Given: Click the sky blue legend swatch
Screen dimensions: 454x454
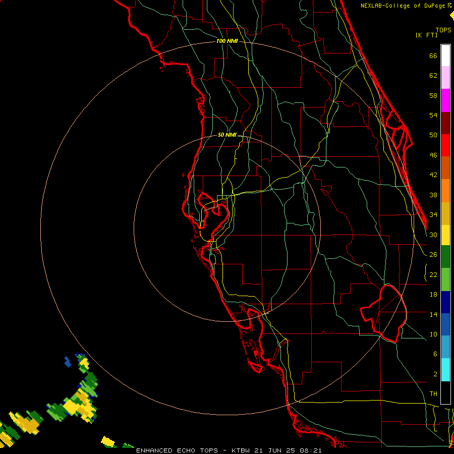Looking at the screenshot, I should coord(445,347).
